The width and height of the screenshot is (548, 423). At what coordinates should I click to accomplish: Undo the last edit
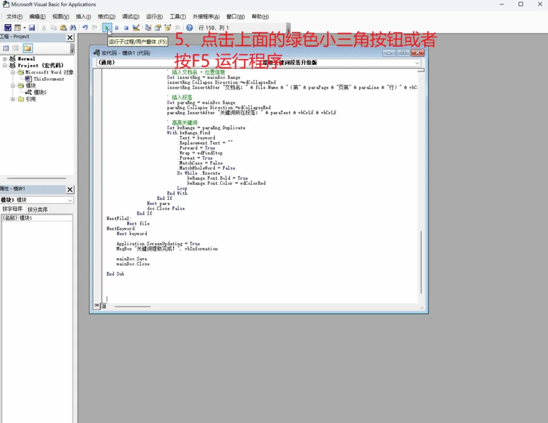pos(85,27)
